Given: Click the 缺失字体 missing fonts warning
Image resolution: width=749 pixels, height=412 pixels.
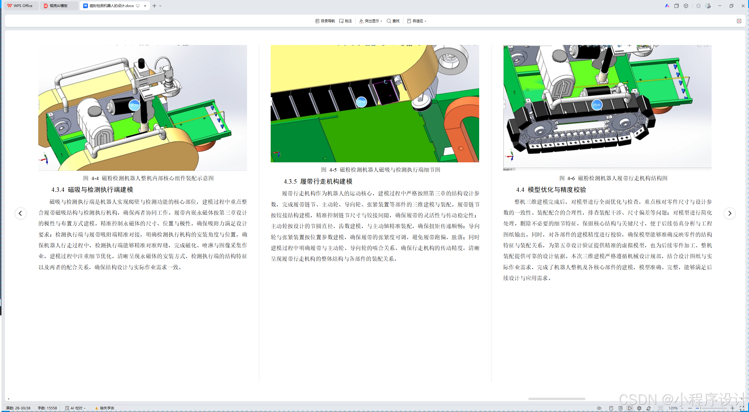Looking at the screenshot, I should coord(105,408).
